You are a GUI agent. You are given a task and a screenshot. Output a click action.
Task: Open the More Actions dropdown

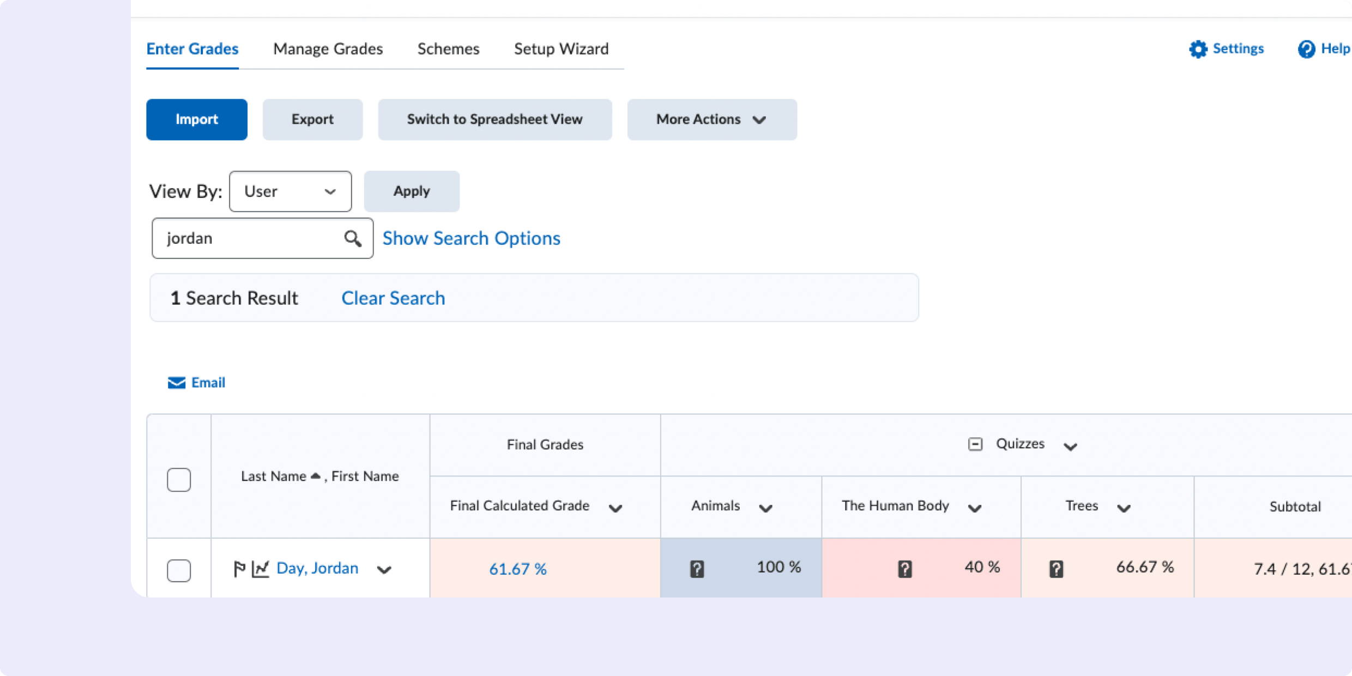(x=711, y=119)
